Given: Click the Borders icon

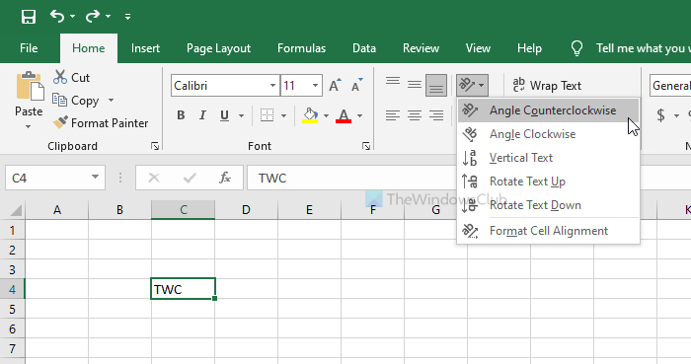Looking at the screenshot, I should (x=267, y=115).
